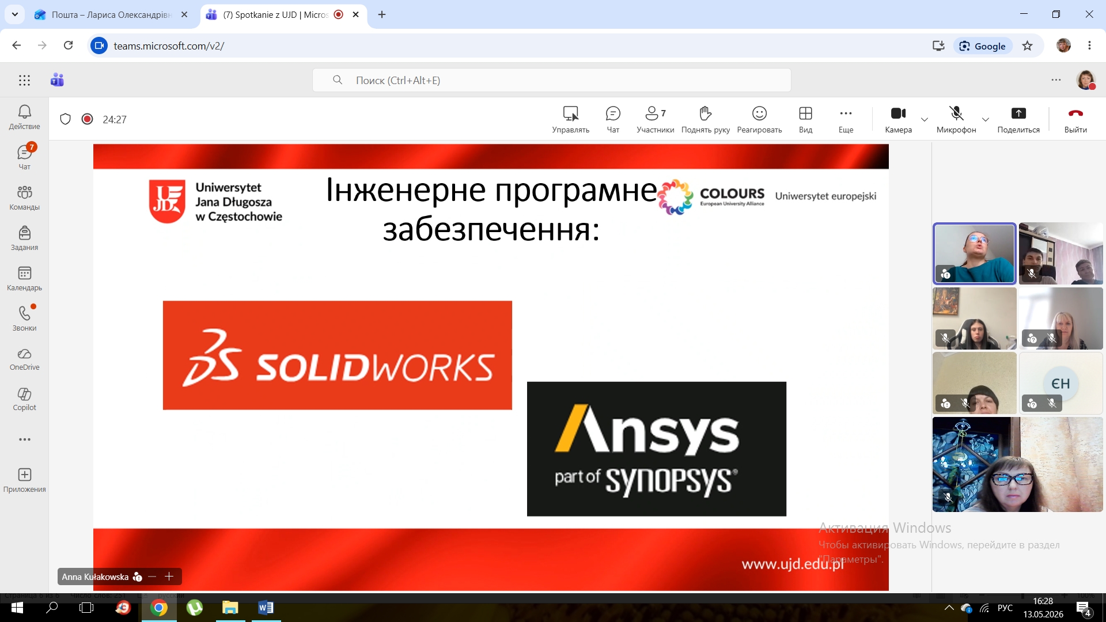Open Teams settings and more ellipsis
The width and height of the screenshot is (1106, 622).
coord(1056,80)
